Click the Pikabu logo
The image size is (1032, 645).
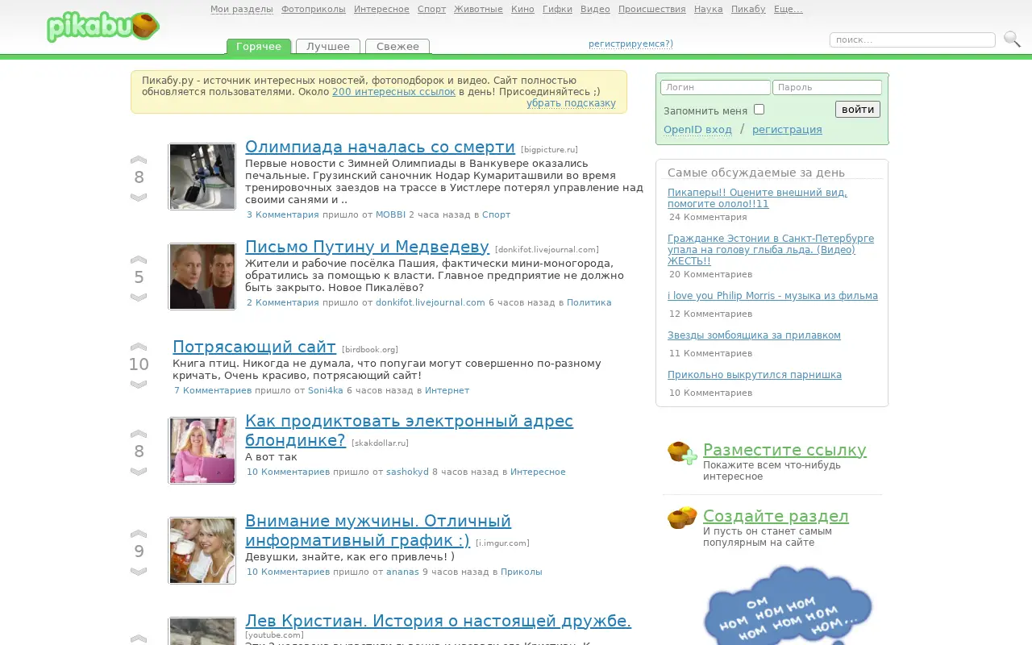(102, 27)
